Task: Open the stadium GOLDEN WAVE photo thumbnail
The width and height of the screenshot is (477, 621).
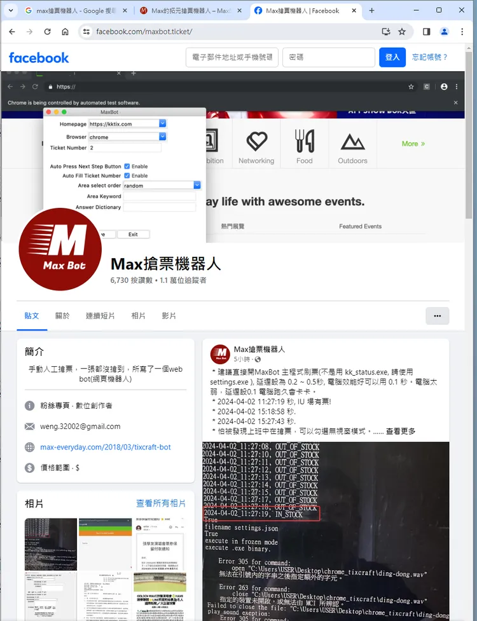Action: pyautogui.click(x=160, y=596)
